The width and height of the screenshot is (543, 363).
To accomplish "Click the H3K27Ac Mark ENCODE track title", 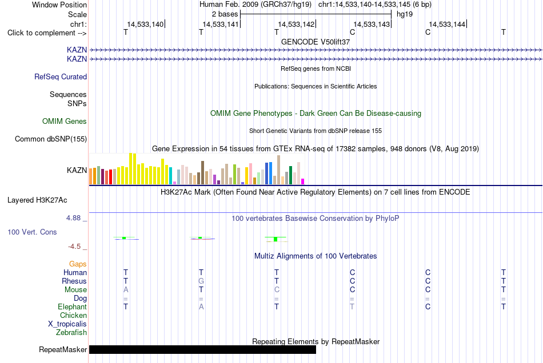I will pos(316,192).
